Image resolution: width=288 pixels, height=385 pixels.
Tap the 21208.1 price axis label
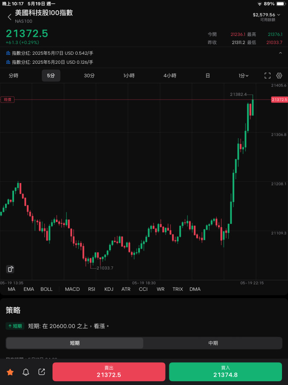point(279,184)
